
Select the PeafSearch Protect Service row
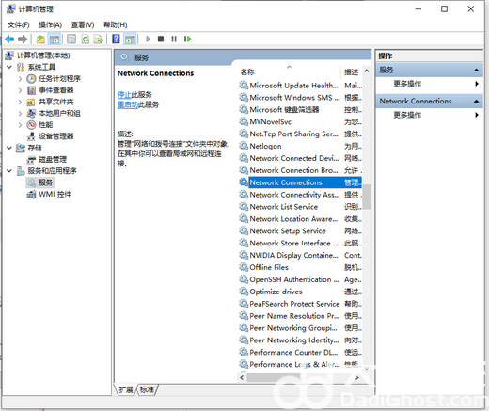[300, 304]
